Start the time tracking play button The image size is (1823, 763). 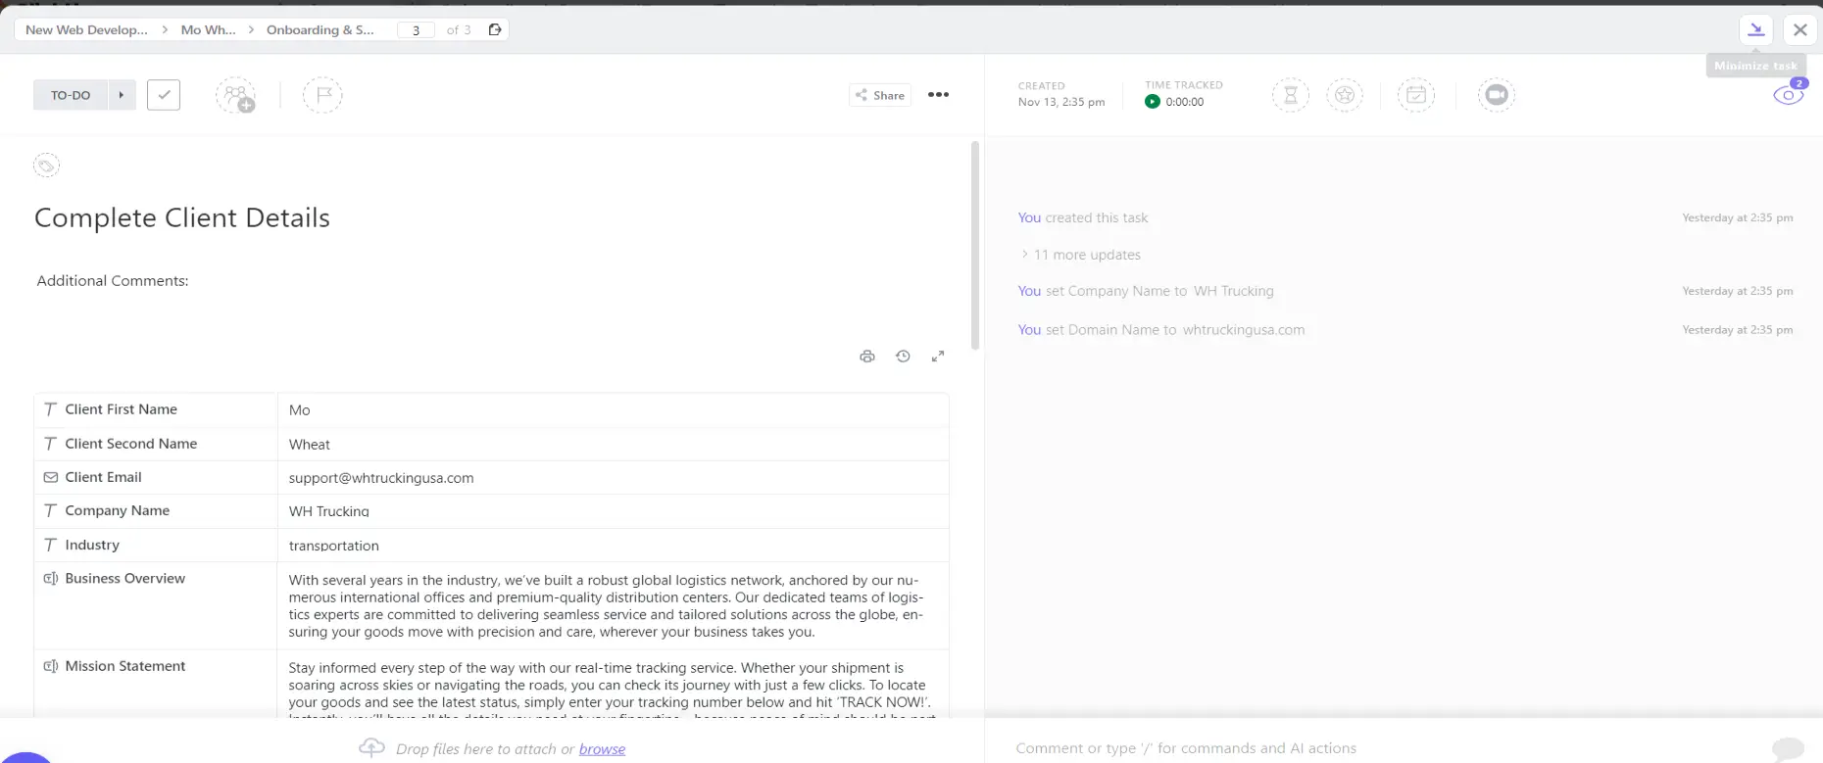[1153, 102]
